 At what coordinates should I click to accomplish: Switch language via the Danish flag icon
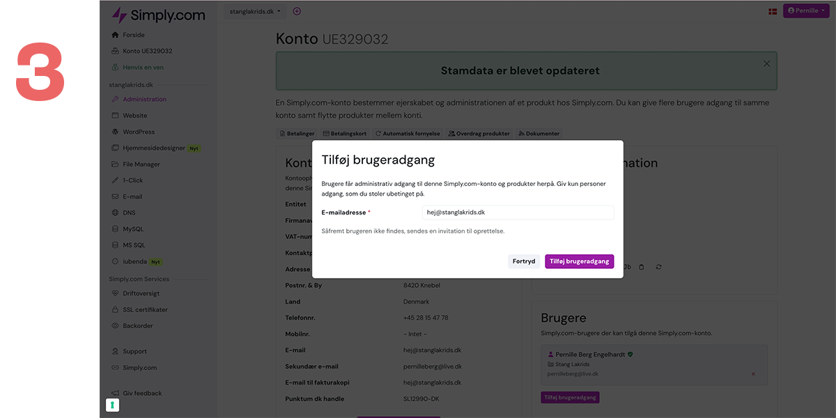click(x=772, y=11)
